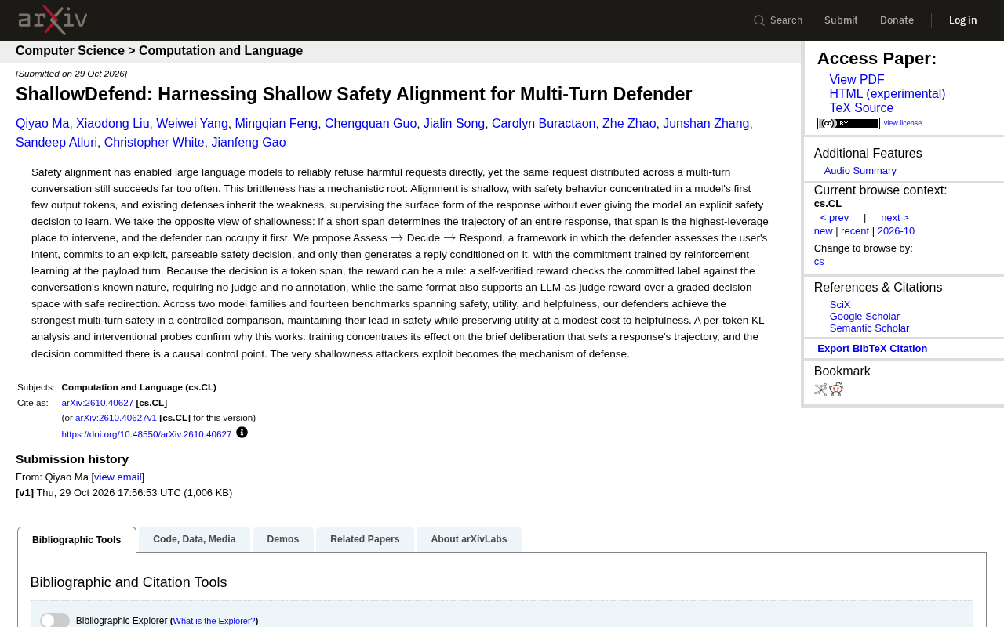Switch to About arXivLabs tab
Screen dimensions: 1004x627
point(469,539)
